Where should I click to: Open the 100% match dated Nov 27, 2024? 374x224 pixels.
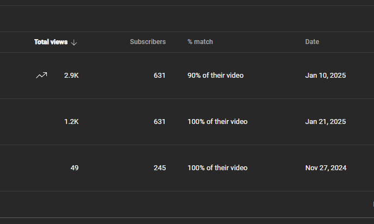(x=218, y=168)
